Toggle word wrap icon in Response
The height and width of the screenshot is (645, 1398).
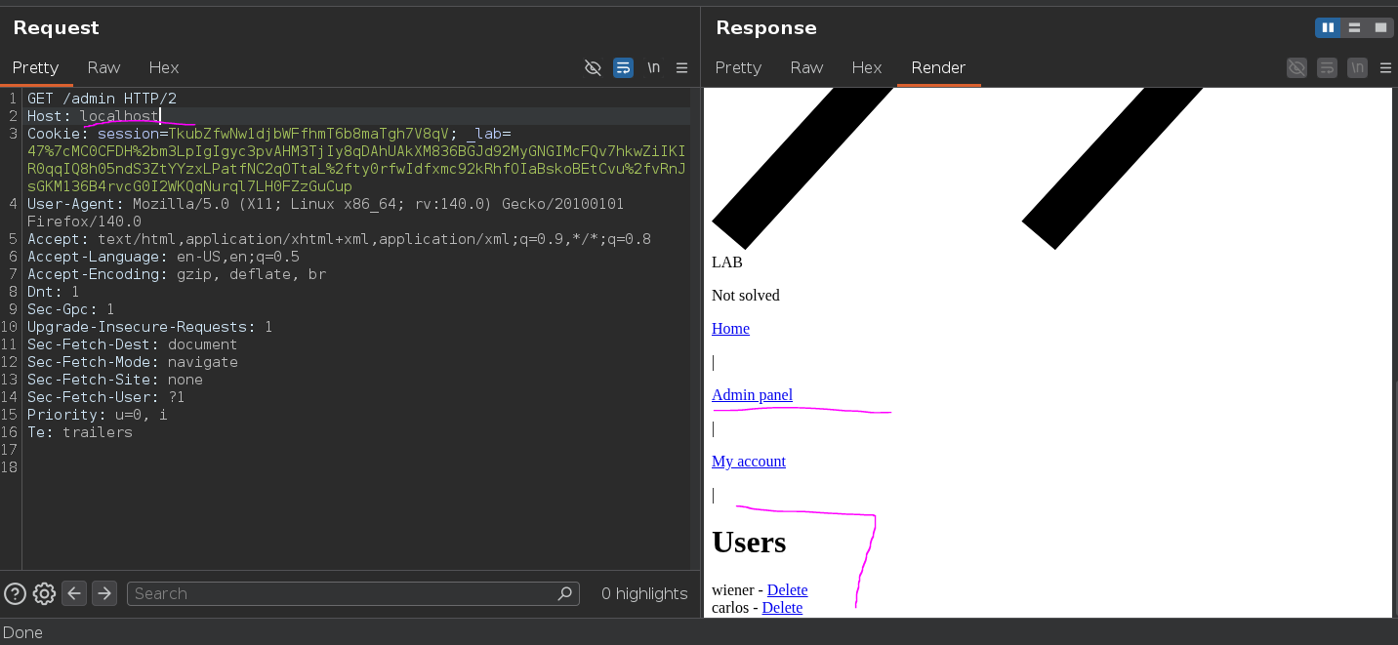click(x=1327, y=67)
